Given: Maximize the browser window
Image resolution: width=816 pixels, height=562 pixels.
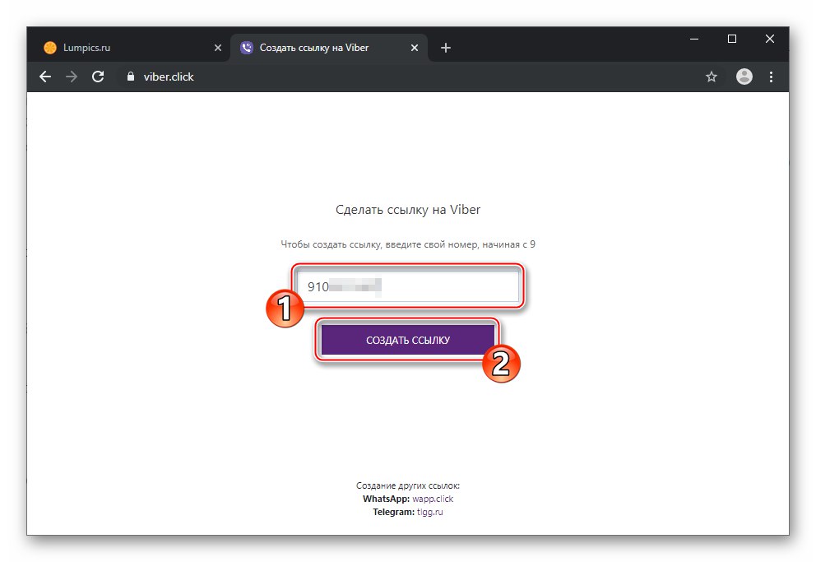Looking at the screenshot, I should pyautogui.click(x=732, y=39).
